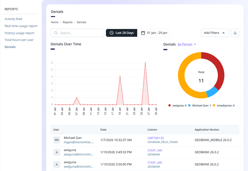Click the search magnifier icon
The width and height of the screenshot is (248, 171).
click(56, 33)
